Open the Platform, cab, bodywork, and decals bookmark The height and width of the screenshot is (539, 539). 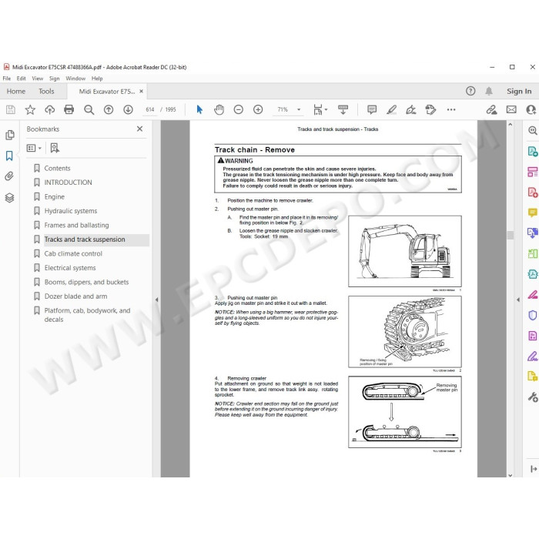(87, 315)
